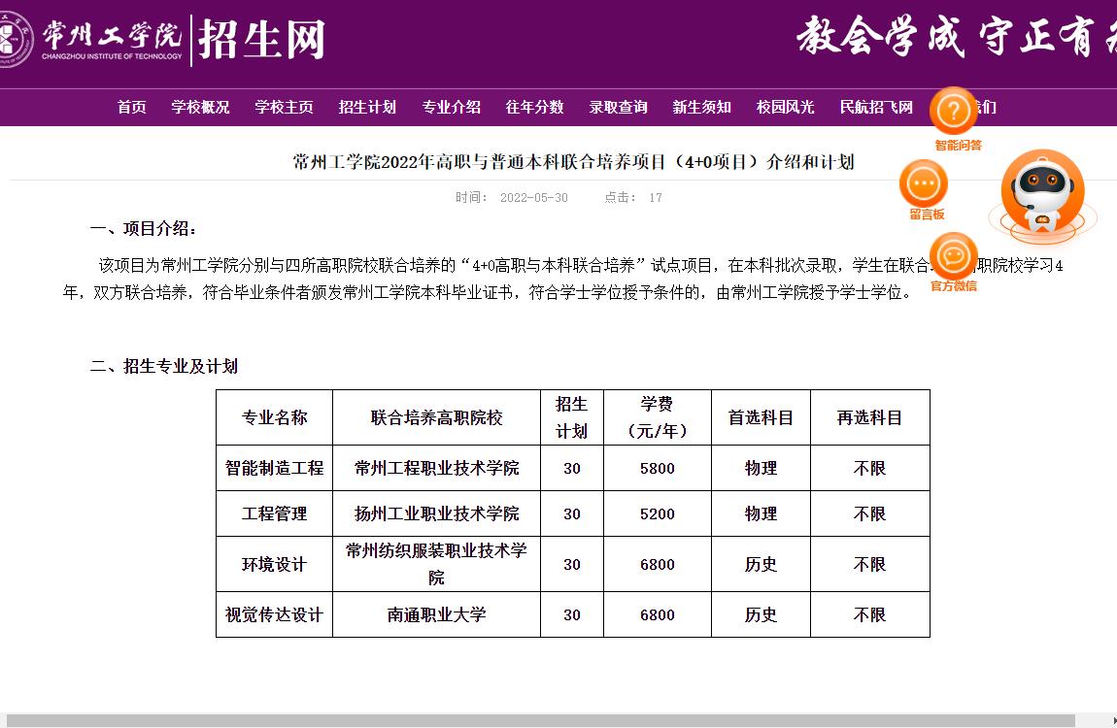Click 物理 in 工程管理 row
1117x728 pixels.
coord(761,513)
